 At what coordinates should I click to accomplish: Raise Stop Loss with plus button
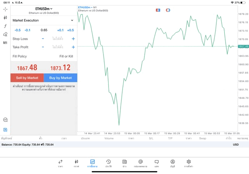point(73,39)
